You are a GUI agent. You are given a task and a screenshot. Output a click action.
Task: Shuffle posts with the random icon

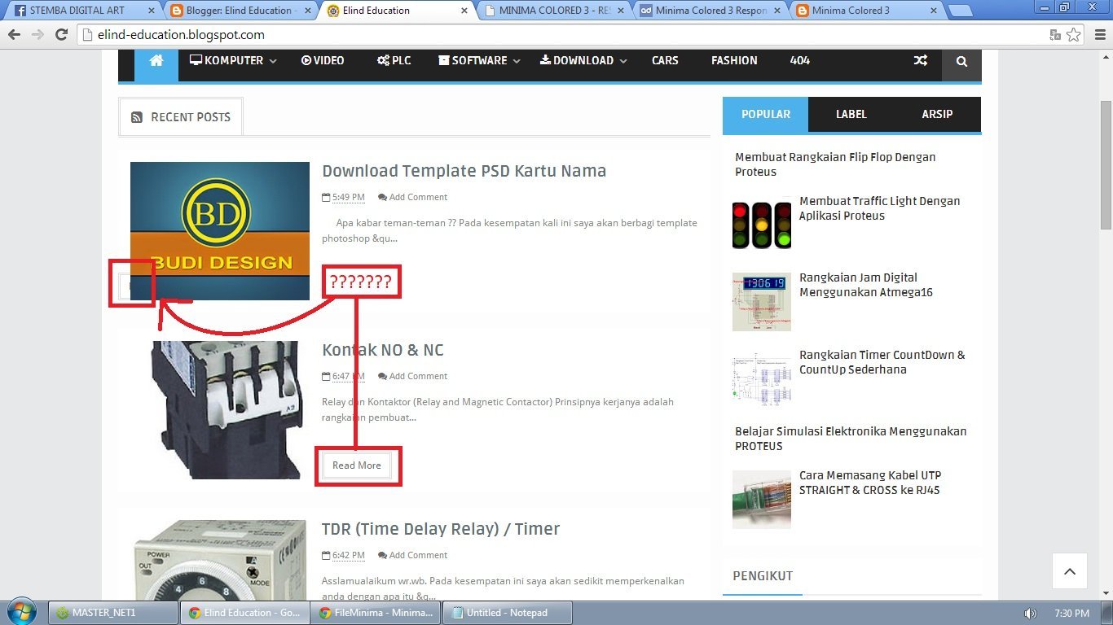[921, 61]
